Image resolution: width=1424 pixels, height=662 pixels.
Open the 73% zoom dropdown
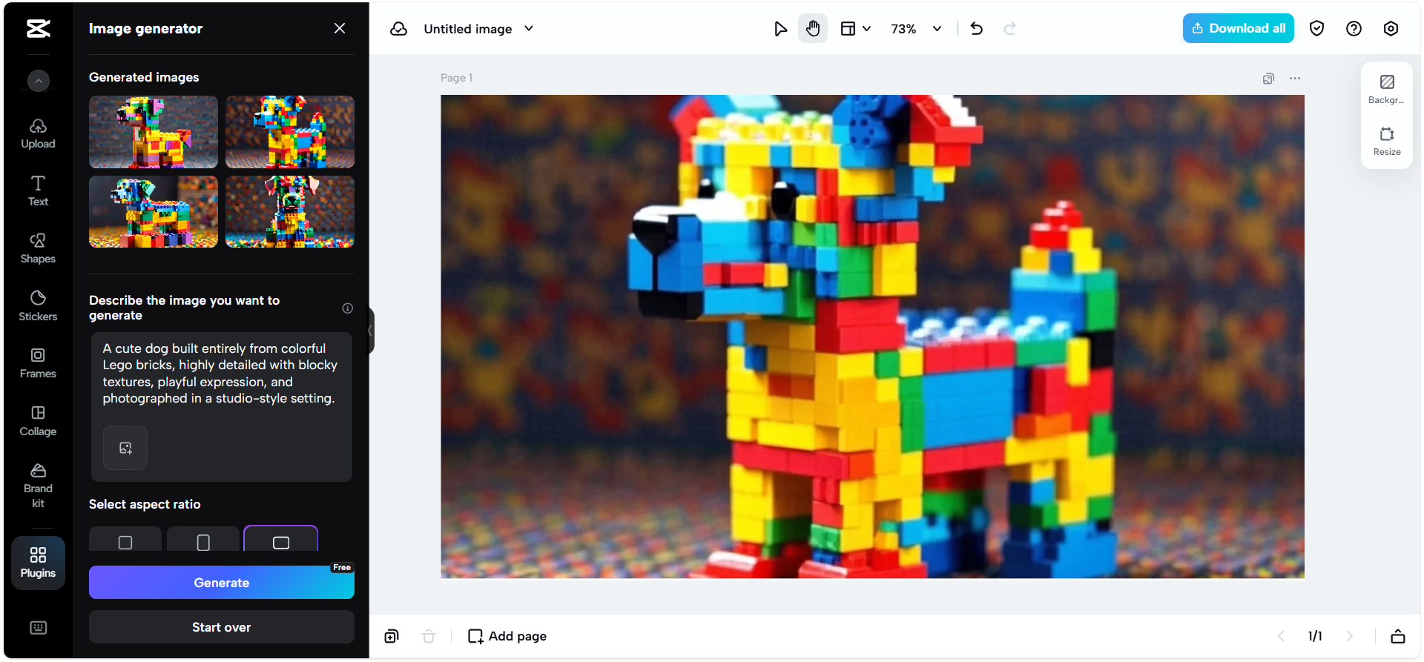(x=916, y=29)
